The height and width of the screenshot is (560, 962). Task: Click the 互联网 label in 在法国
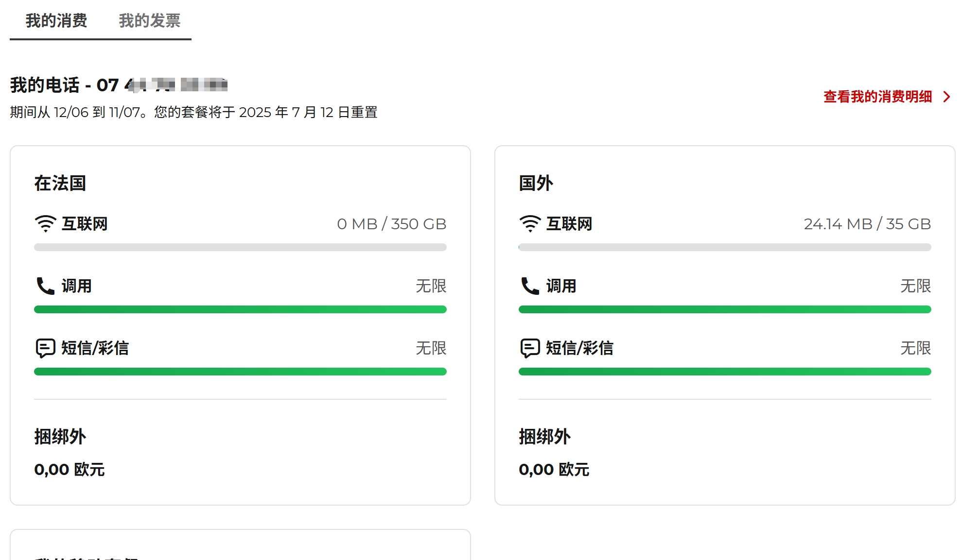85,224
